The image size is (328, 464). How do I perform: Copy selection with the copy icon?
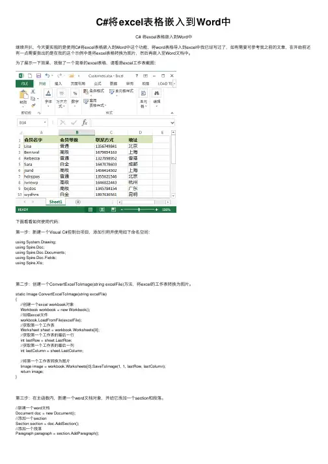pos(33,98)
